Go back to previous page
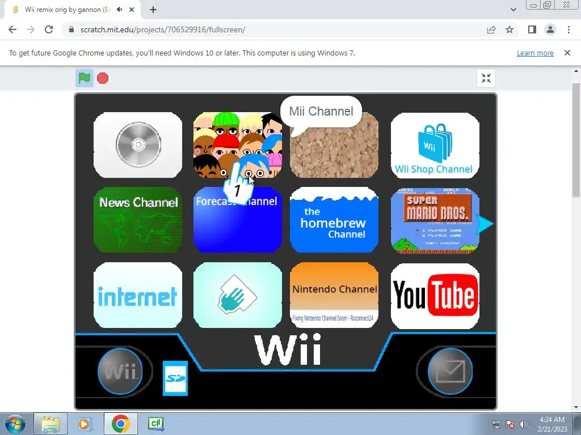The height and width of the screenshot is (435, 581). (x=12, y=29)
